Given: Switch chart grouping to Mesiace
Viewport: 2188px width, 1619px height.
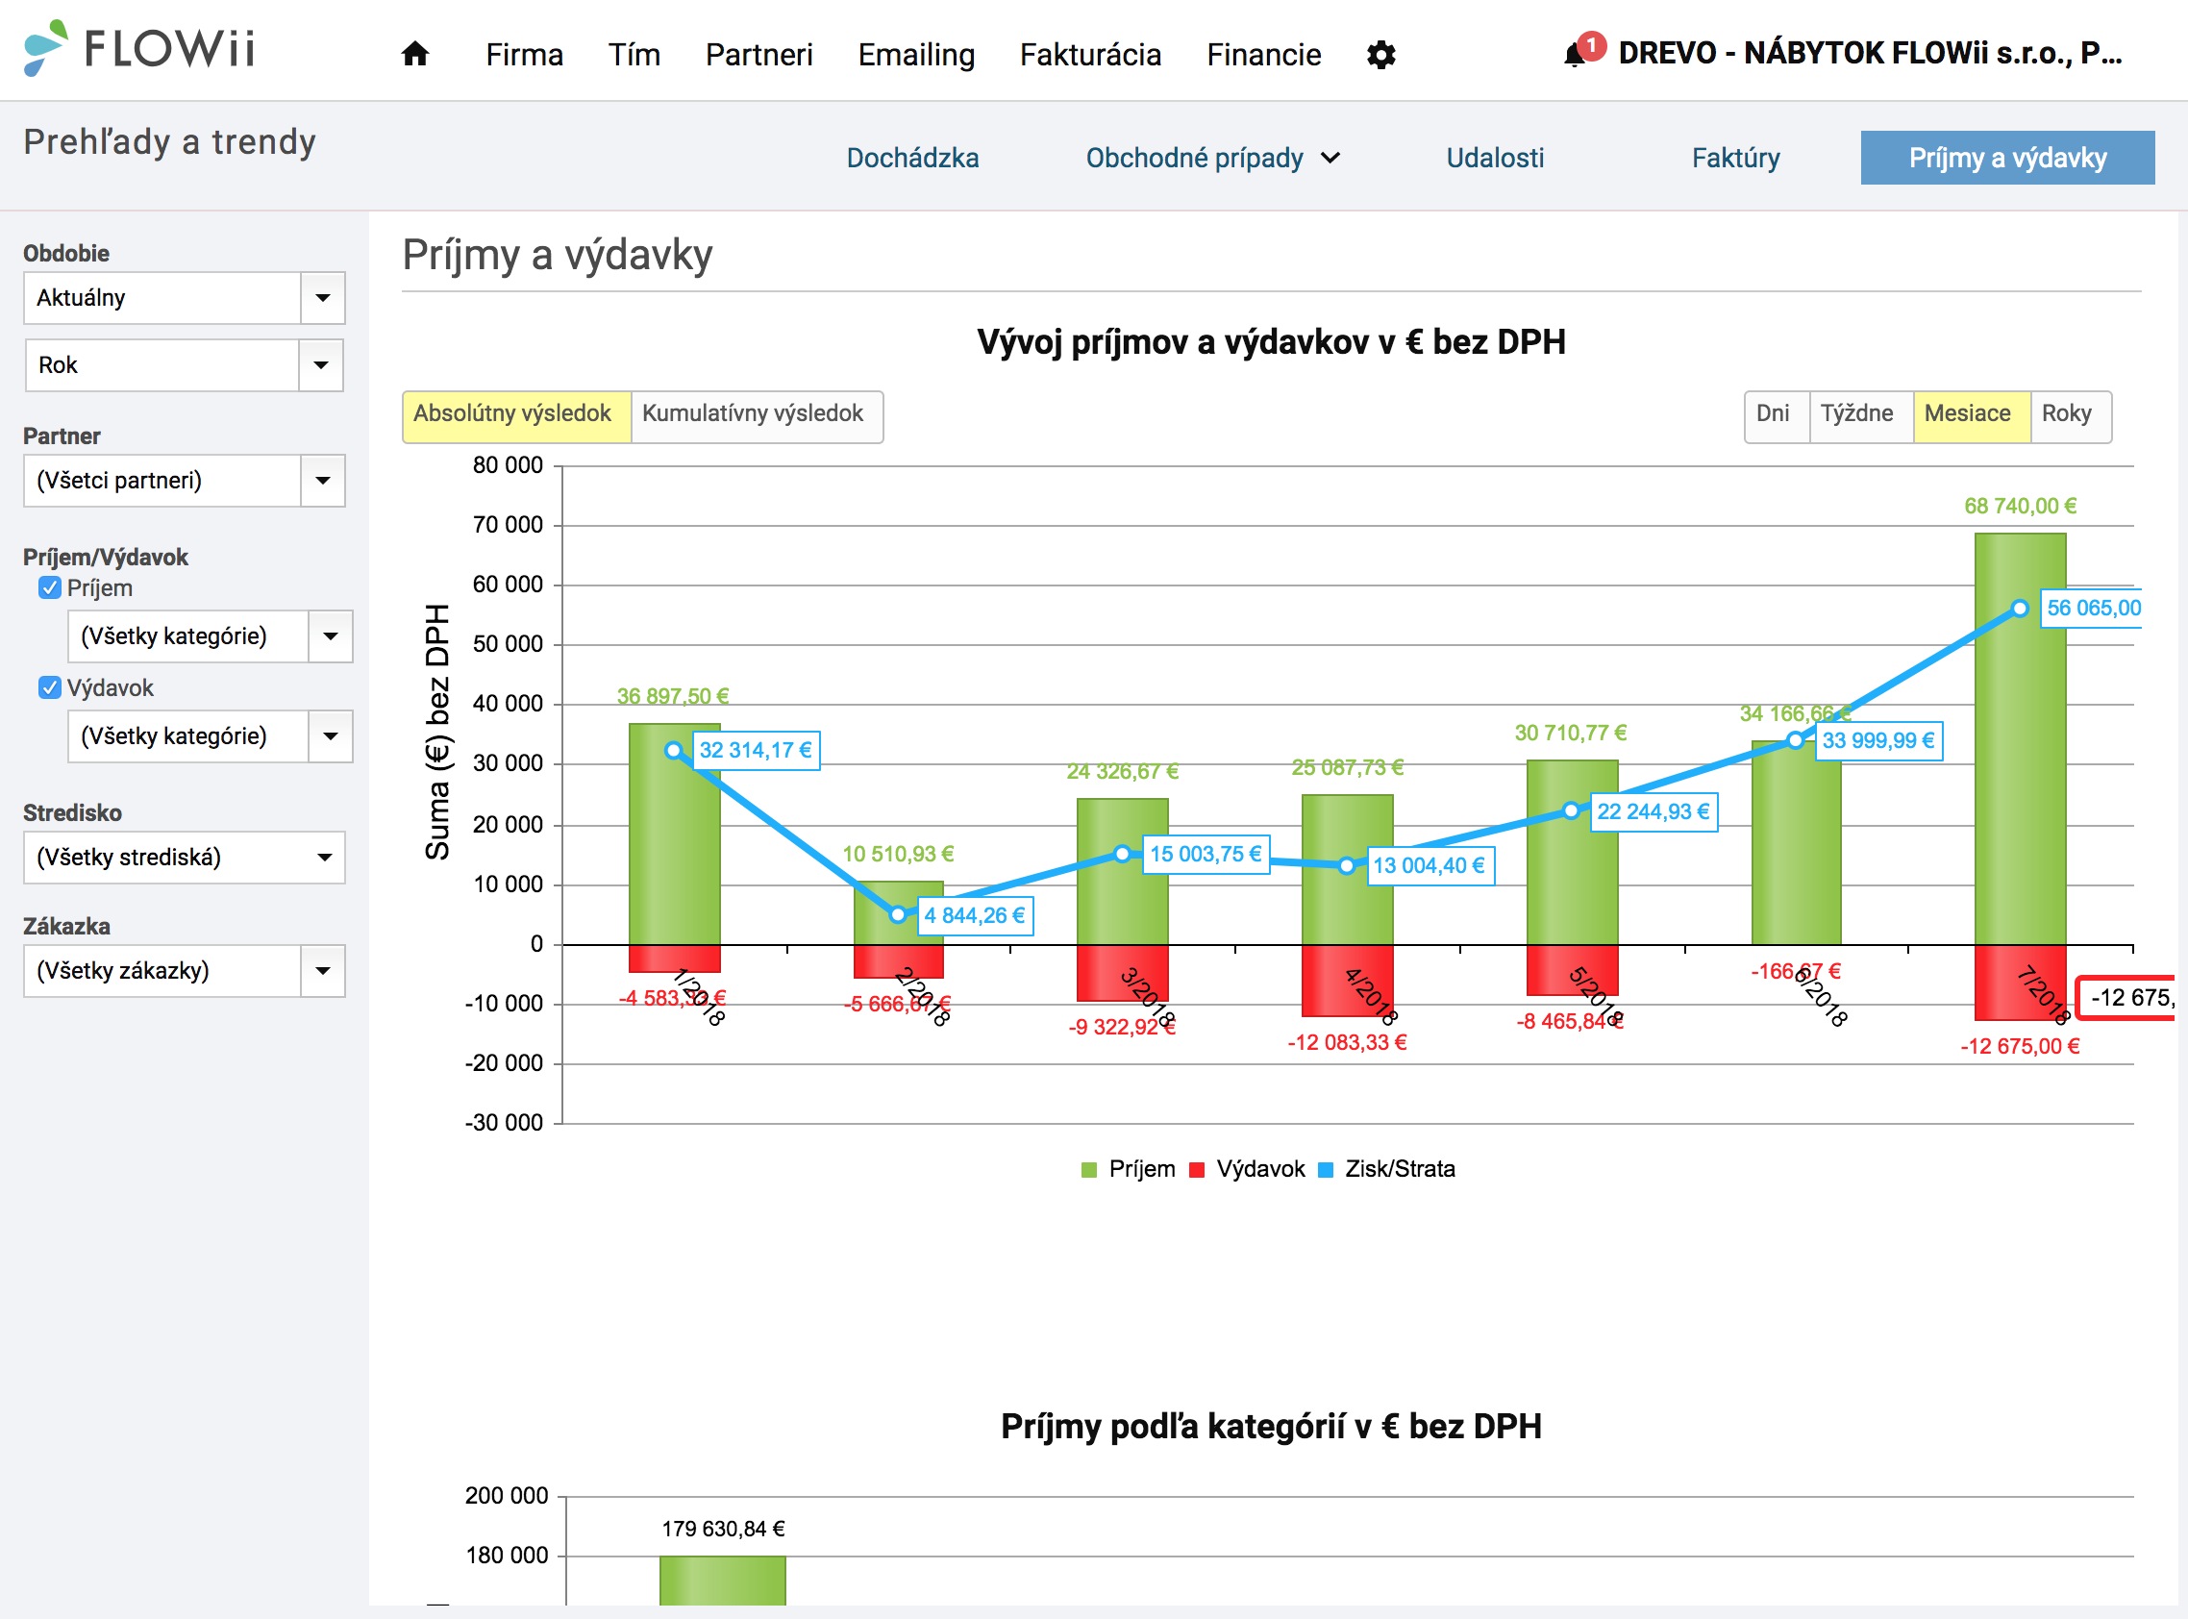Looking at the screenshot, I should (x=1971, y=415).
